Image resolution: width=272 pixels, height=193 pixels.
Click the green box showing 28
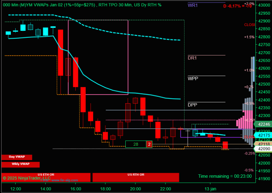tap(136, 144)
